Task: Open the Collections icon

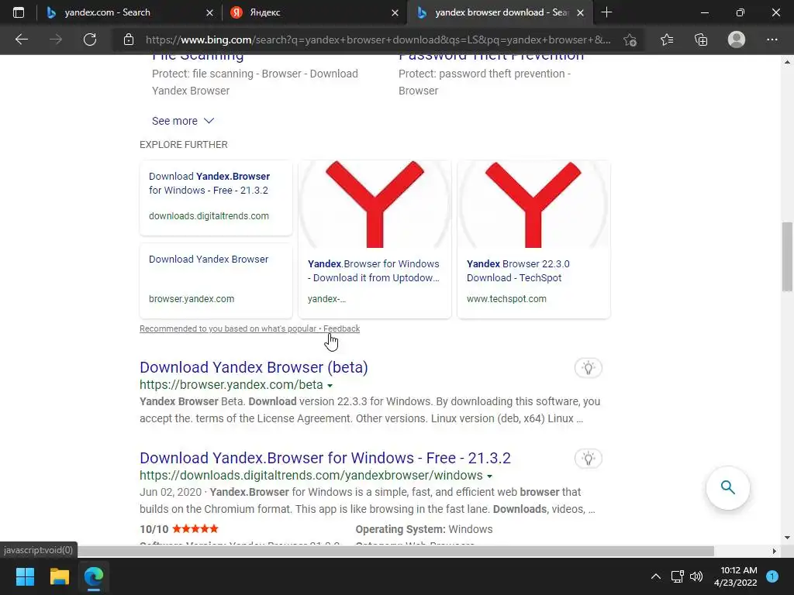Action: coord(701,40)
